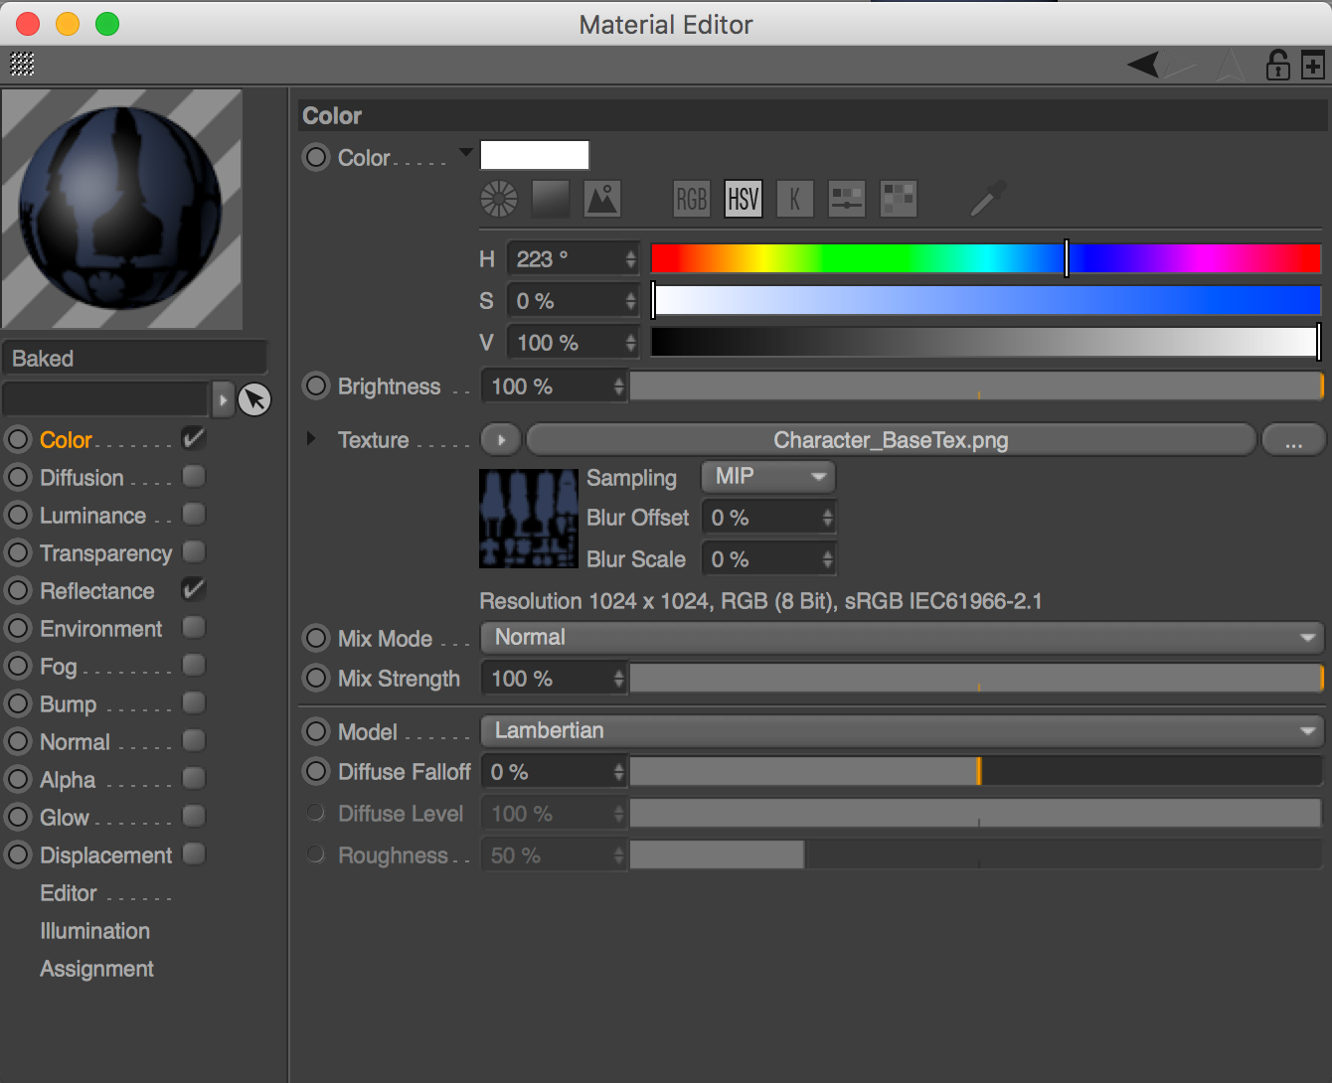
Task: Open the Mix Mode dropdown set to Normal
Action: tap(902, 638)
